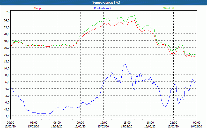Click the 09:00 time axis label
Screen dimensions: 207x129
(x=80, y=123)
